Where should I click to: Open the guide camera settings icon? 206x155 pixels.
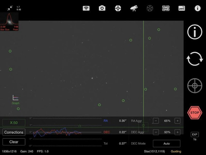(x=118, y=8)
